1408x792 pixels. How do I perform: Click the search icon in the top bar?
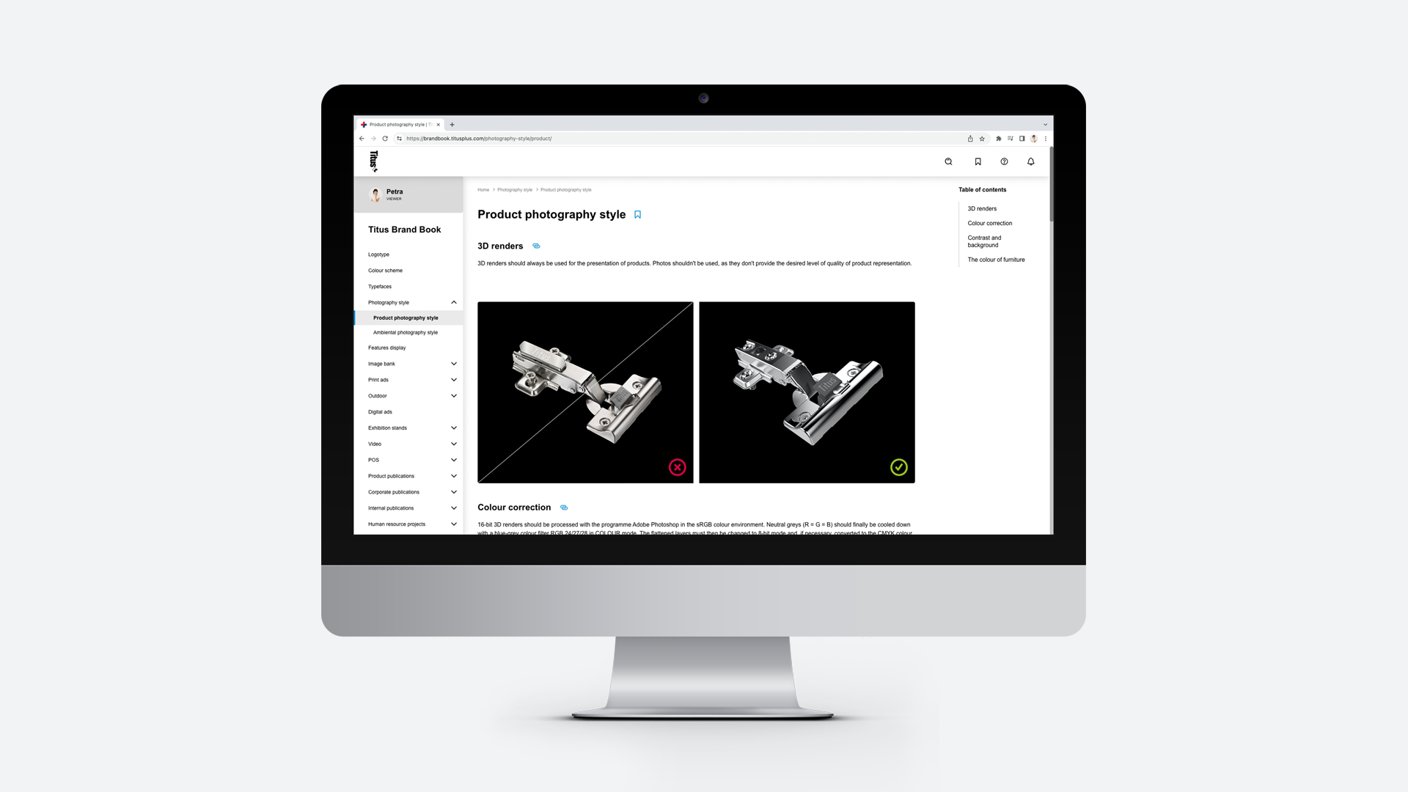(x=949, y=161)
